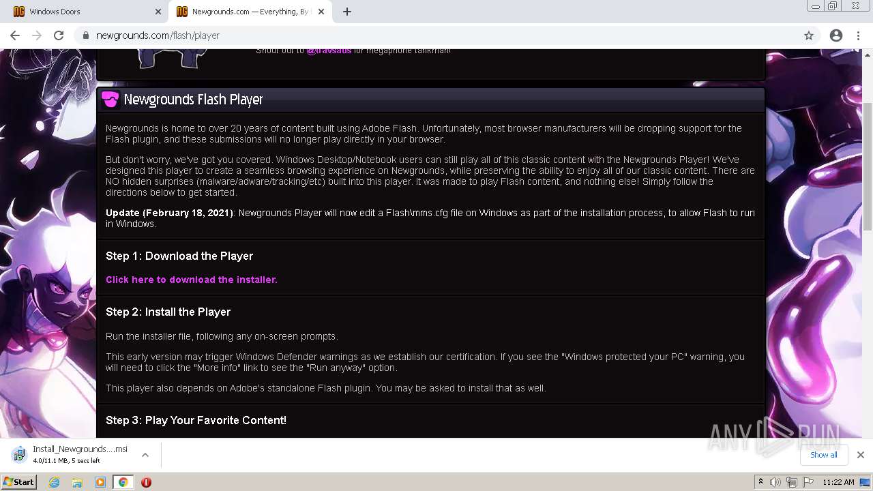Click the 'Update (February 18, 2021)' text
This screenshot has height=491, width=873.
pos(169,213)
